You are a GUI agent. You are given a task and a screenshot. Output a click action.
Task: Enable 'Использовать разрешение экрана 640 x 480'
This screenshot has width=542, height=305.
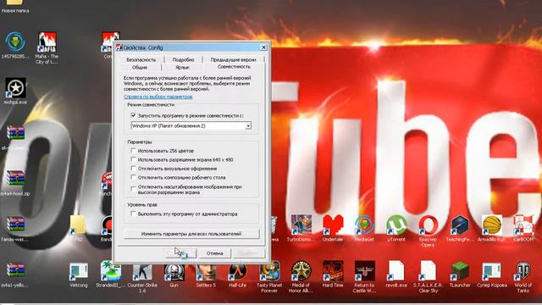click(134, 159)
